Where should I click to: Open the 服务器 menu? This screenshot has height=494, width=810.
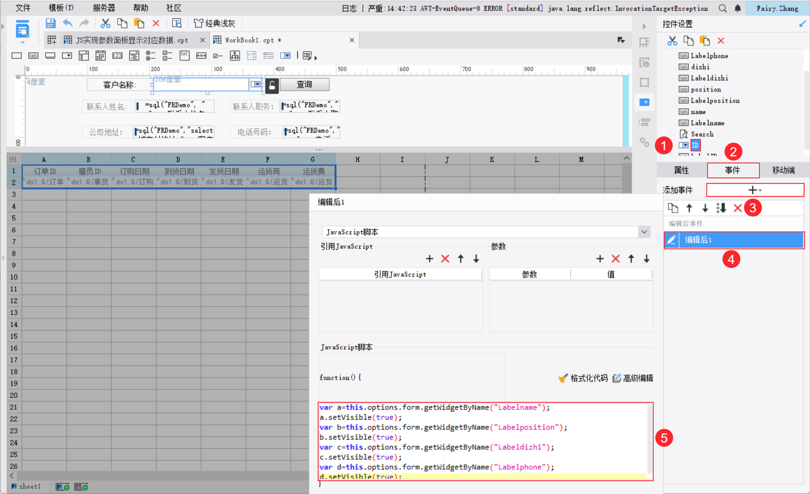(104, 8)
